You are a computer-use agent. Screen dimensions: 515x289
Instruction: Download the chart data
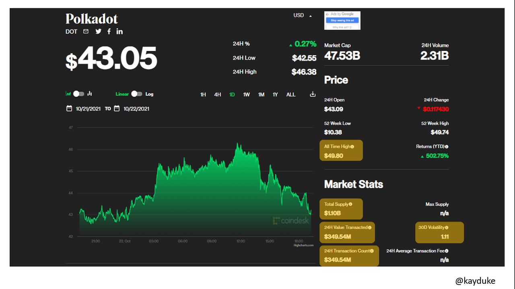[x=313, y=94]
